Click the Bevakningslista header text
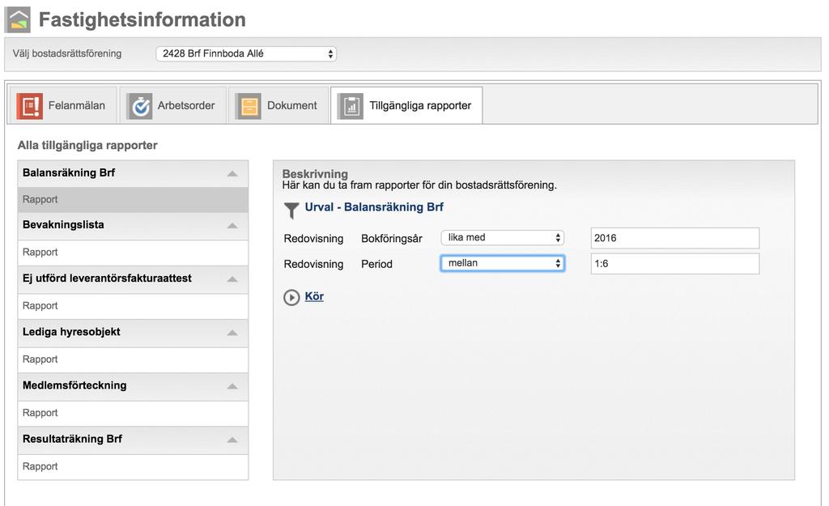The image size is (829, 506). click(x=63, y=225)
